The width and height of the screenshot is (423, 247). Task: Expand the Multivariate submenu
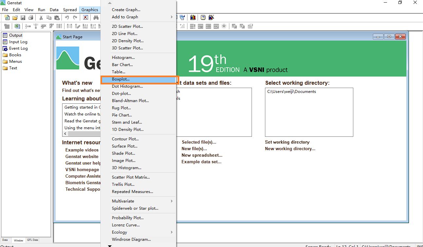coord(138,201)
